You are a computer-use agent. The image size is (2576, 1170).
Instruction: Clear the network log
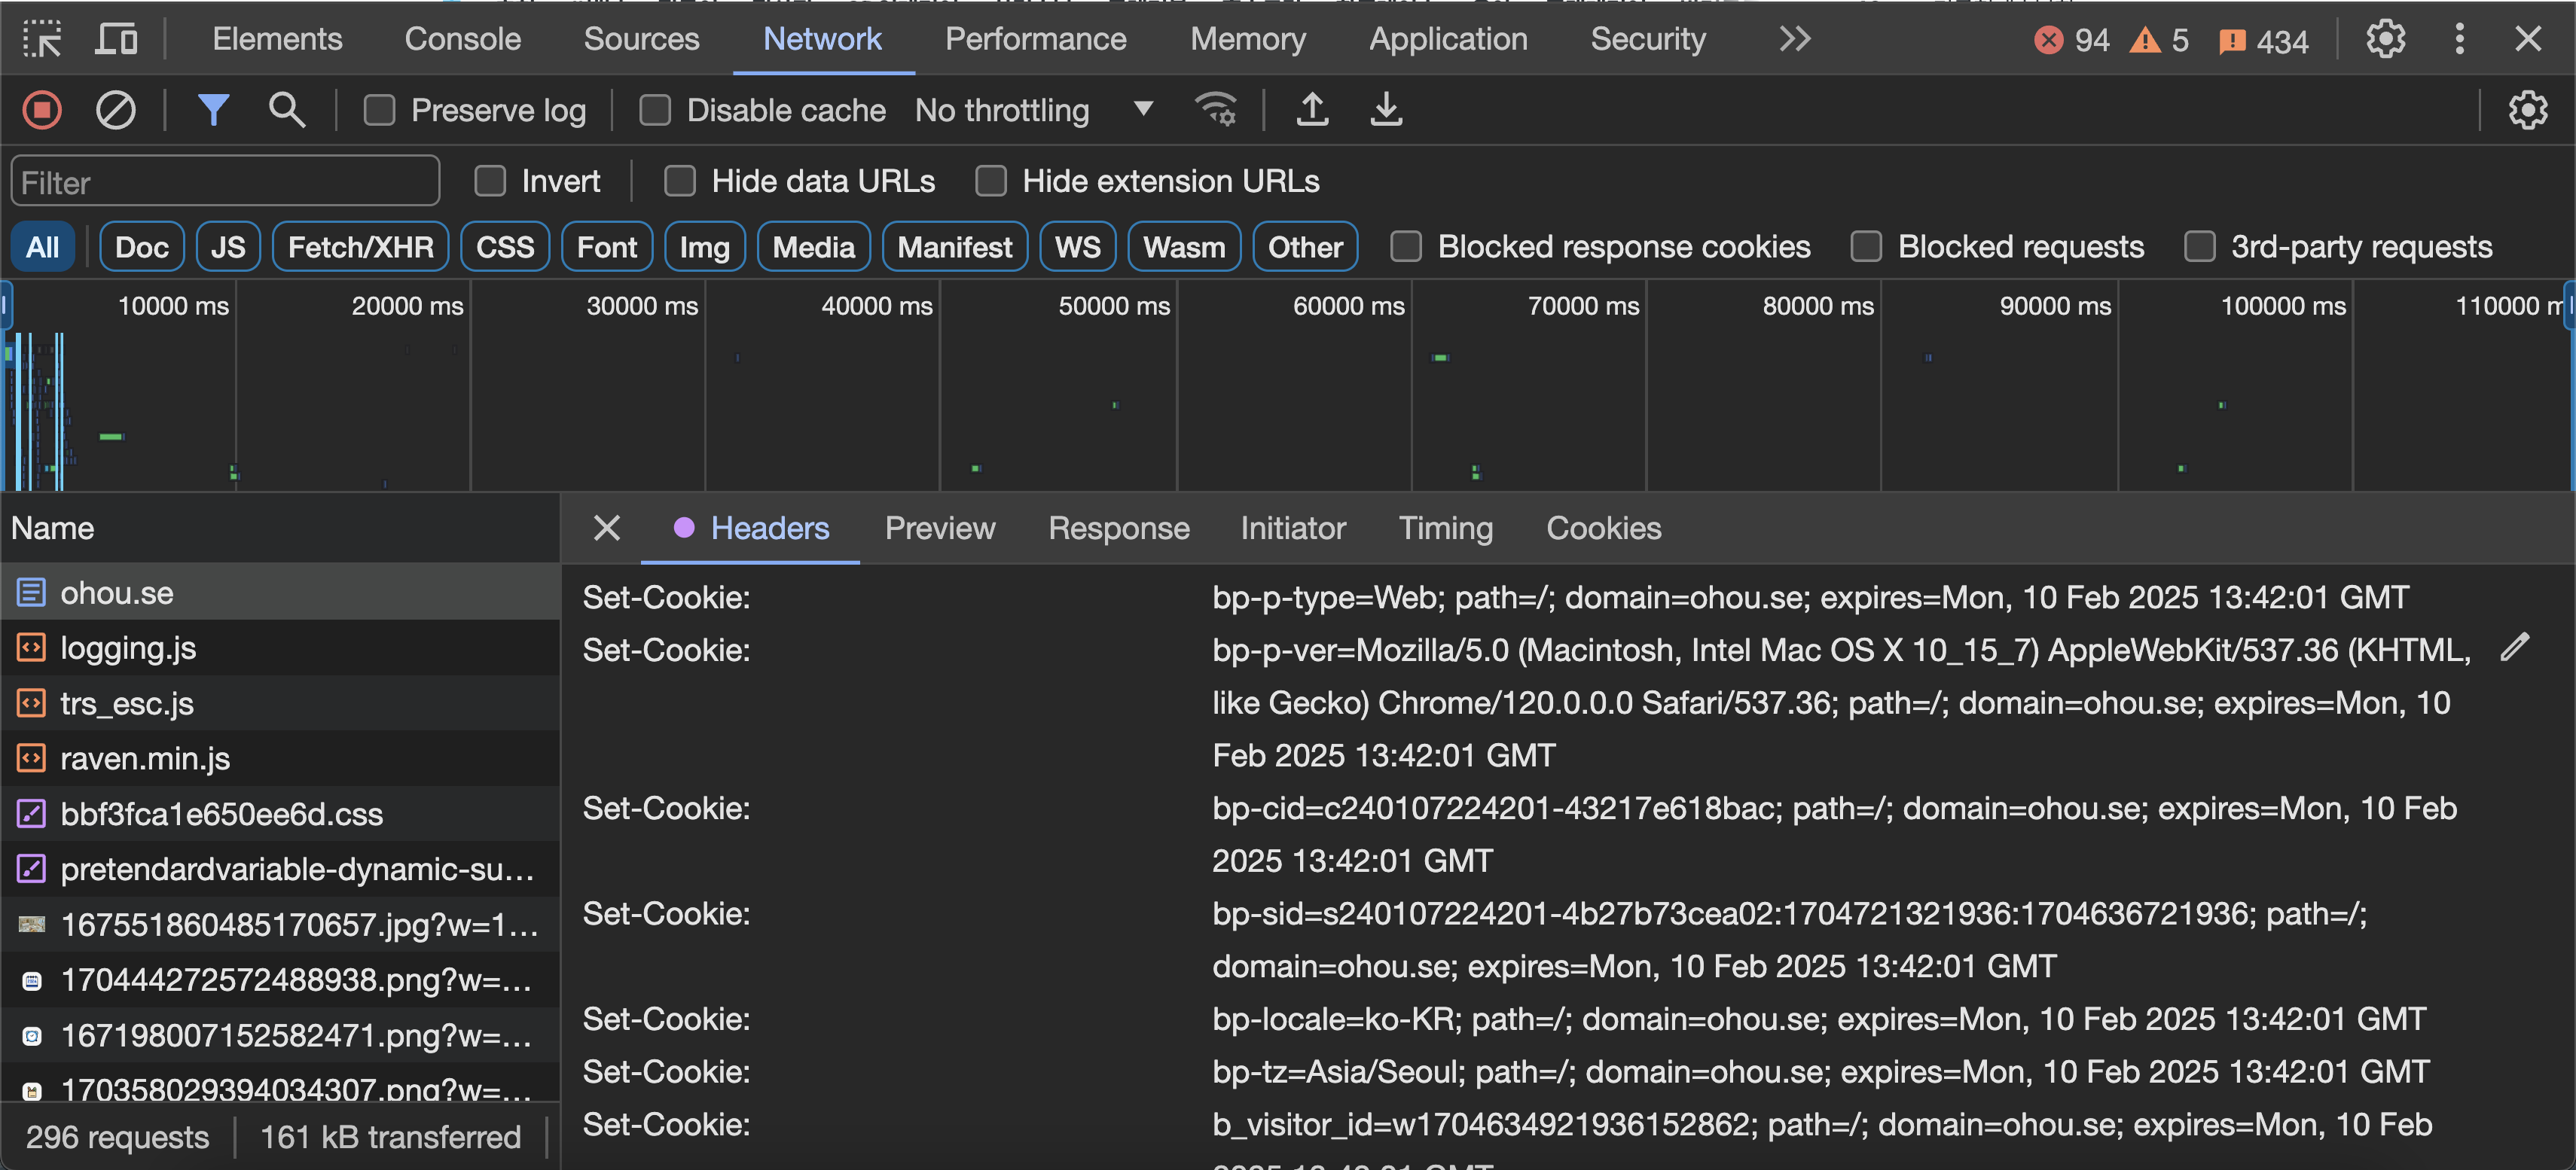(115, 110)
